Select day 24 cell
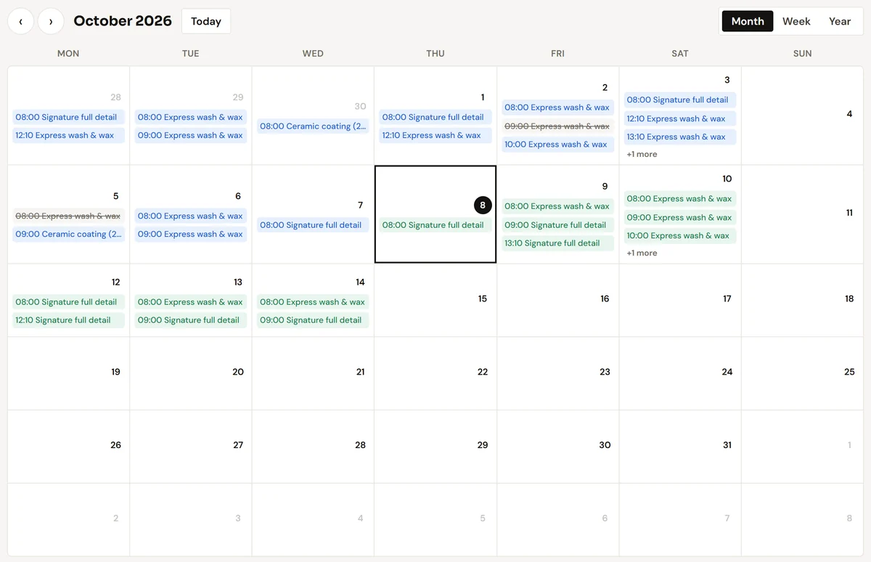 (x=680, y=373)
